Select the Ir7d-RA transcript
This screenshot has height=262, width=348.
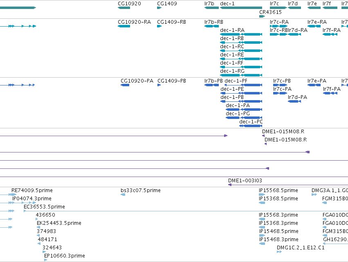click(x=294, y=34)
